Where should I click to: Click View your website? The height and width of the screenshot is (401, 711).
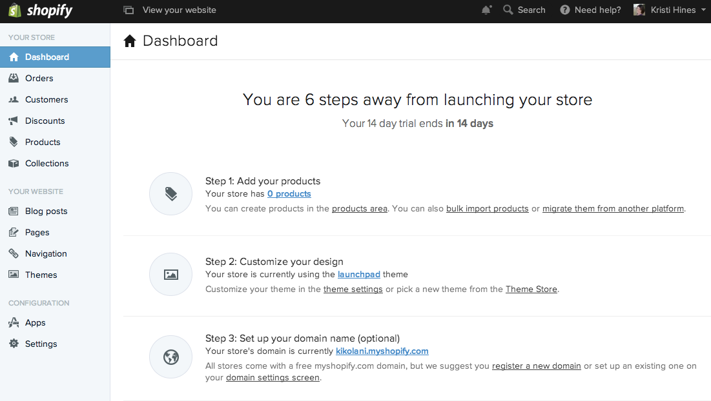click(x=179, y=10)
